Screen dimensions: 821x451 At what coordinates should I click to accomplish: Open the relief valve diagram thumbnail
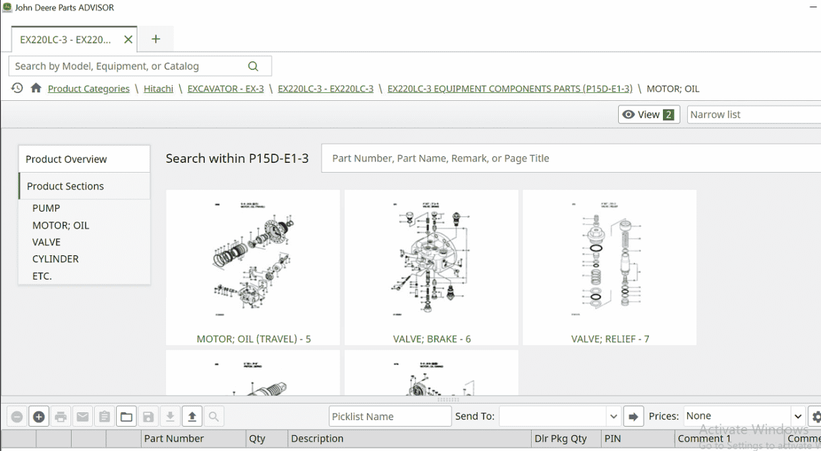coord(609,260)
